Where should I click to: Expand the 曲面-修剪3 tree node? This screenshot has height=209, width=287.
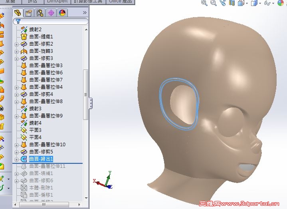tap(16, 59)
